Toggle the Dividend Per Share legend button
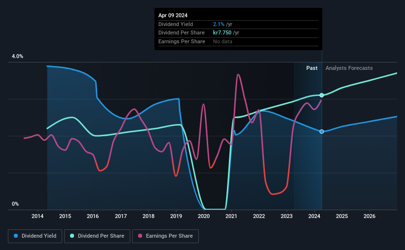Image resolution: width=405 pixels, height=250 pixels. pos(97,236)
